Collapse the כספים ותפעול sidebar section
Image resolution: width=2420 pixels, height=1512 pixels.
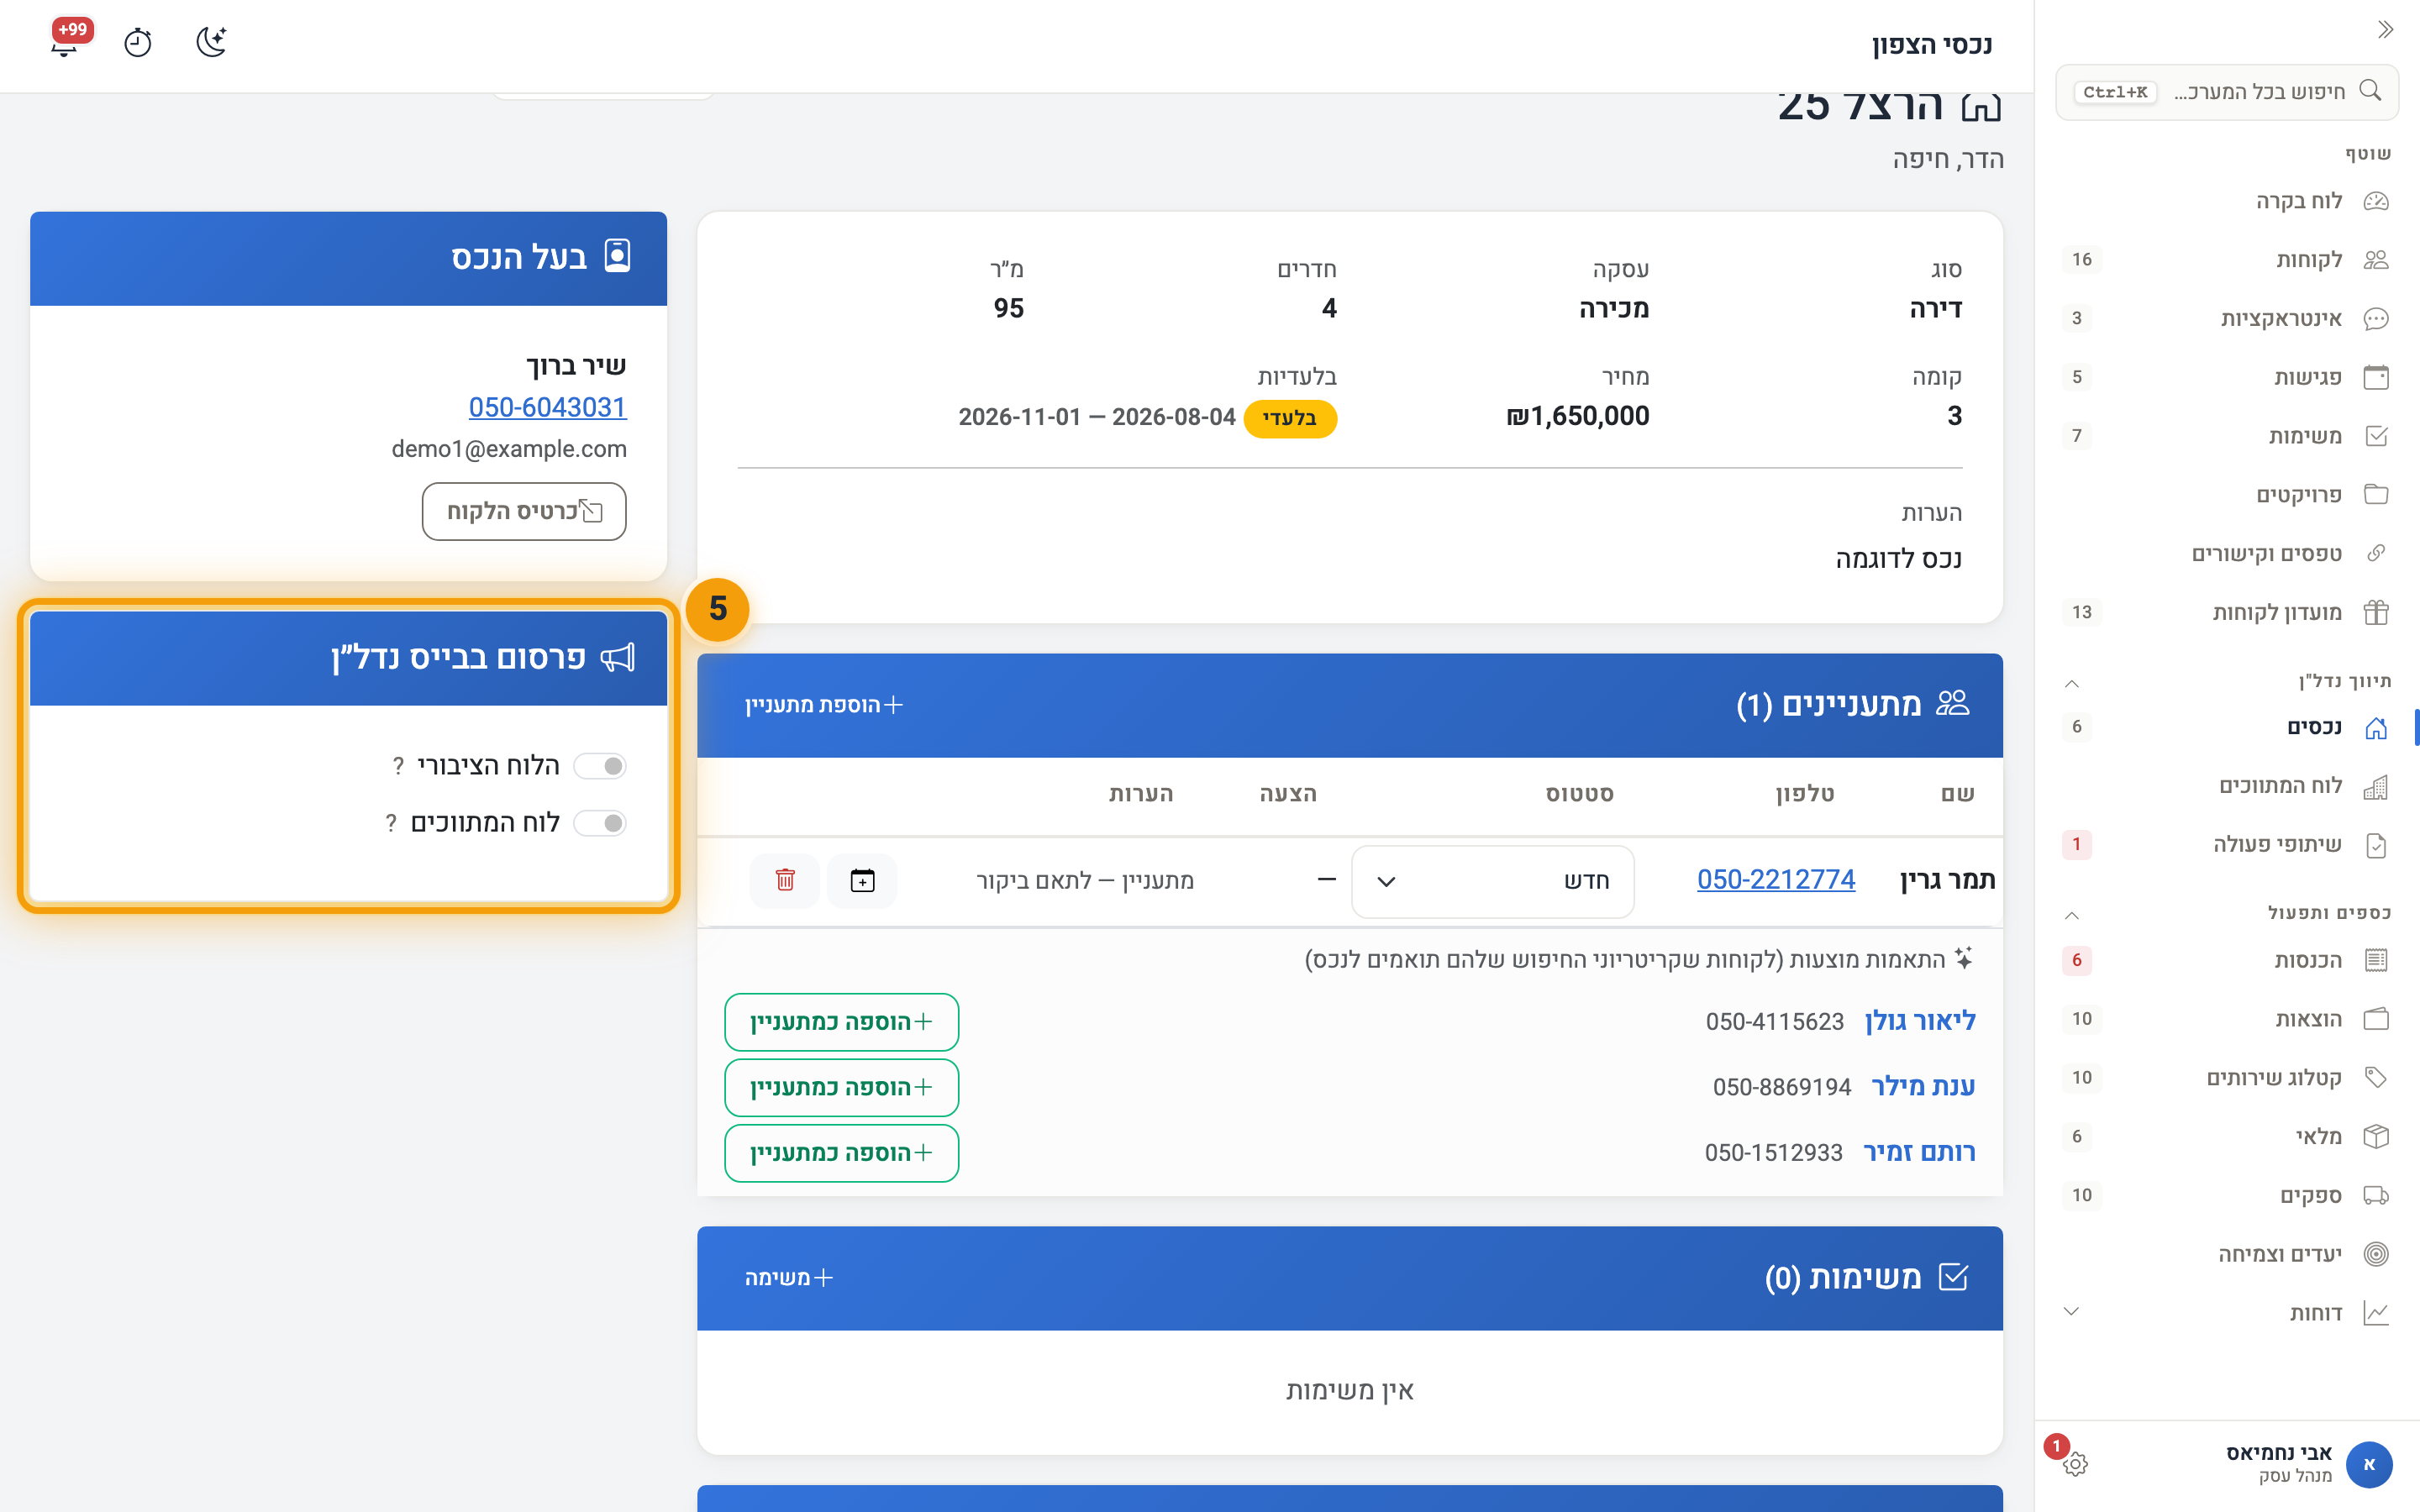(2072, 914)
